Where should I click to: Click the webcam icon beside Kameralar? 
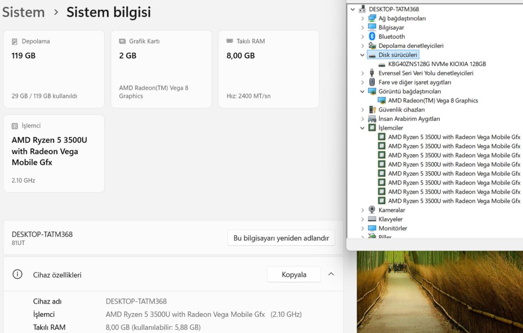[372, 210]
